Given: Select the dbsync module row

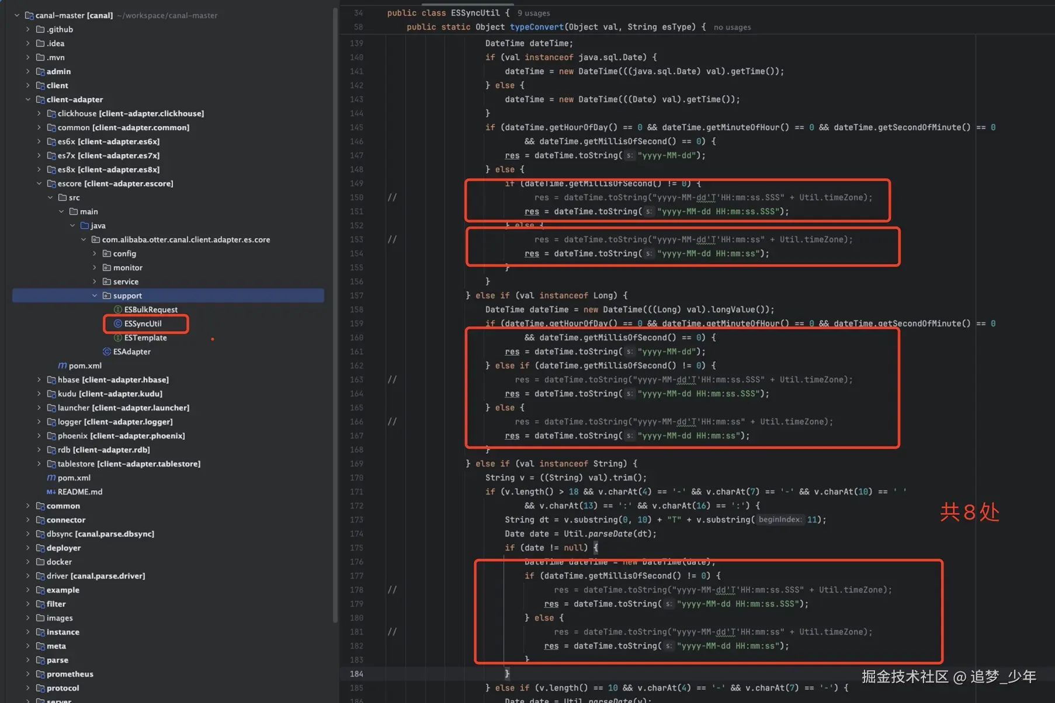Looking at the screenshot, I should coord(168,534).
